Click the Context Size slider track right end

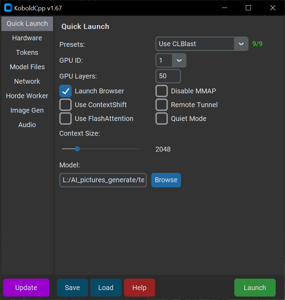coord(138,149)
